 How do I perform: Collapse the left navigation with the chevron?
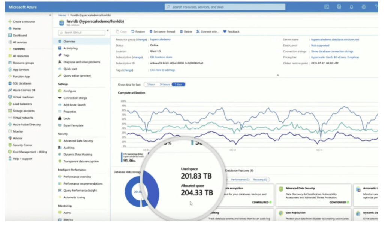50,15
